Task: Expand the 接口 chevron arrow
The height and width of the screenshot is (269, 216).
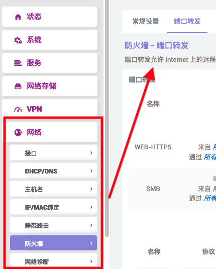Action: point(91,153)
